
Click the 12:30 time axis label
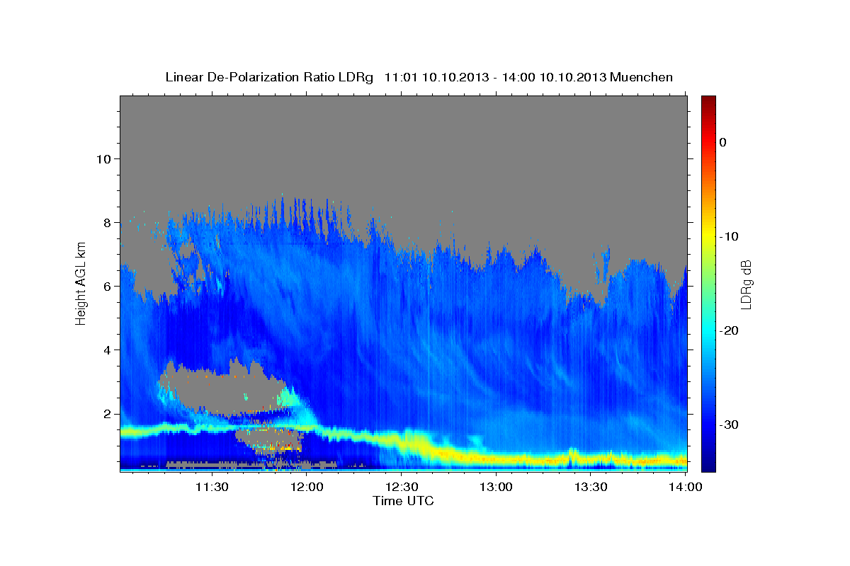402,487
